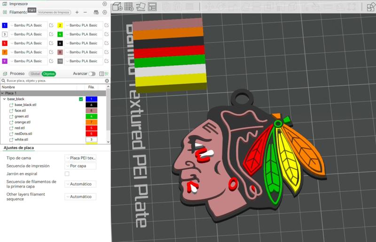Viewport: 376px width, 242px height.
Task: Open Volúmenes de limpieza button
Action: [x=54, y=12]
